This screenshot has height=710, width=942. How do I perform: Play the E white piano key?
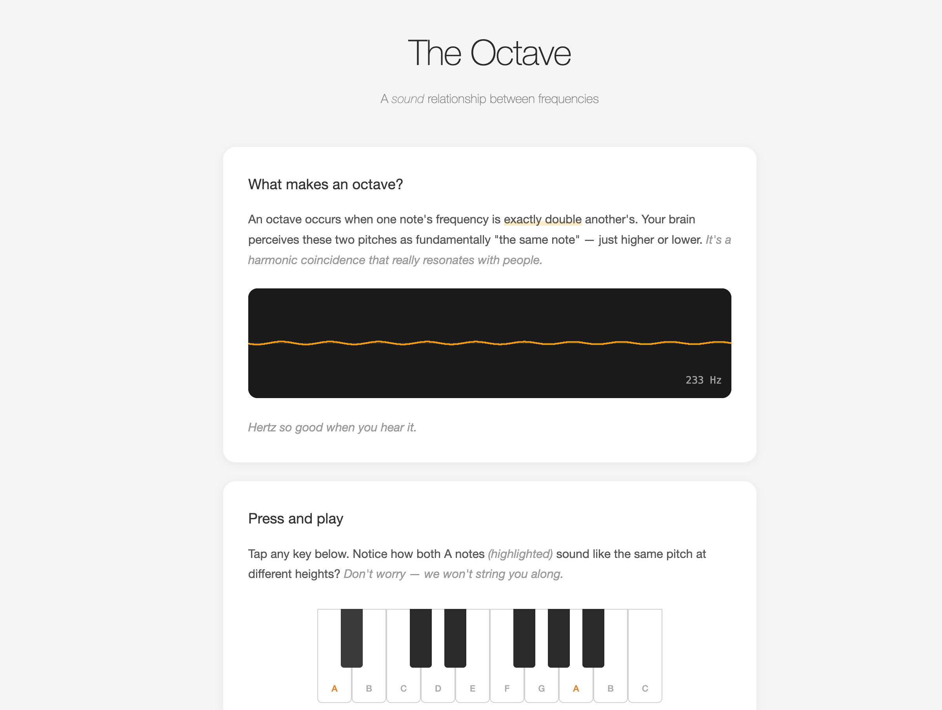472,685
